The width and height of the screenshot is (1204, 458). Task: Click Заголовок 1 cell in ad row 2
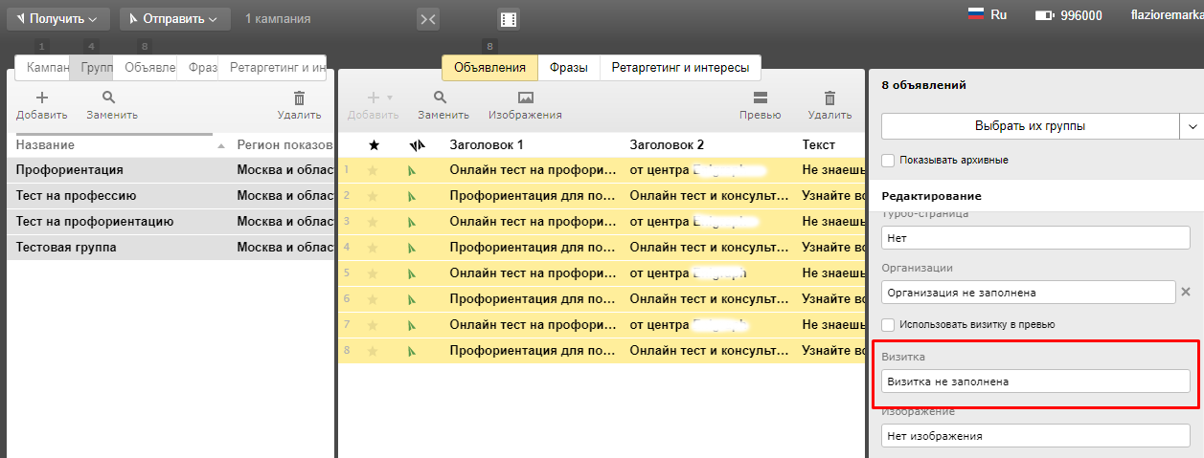pyautogui.click(x=534, y=196)
